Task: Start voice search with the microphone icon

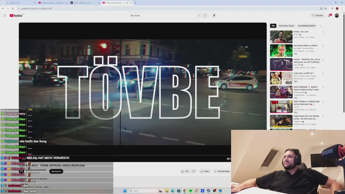Action: (214, 15)
